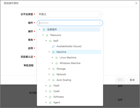Image resolution: width=140 pixels, height=108 pixels.
Task: Expand the Storage node
Action: (49, 69)
